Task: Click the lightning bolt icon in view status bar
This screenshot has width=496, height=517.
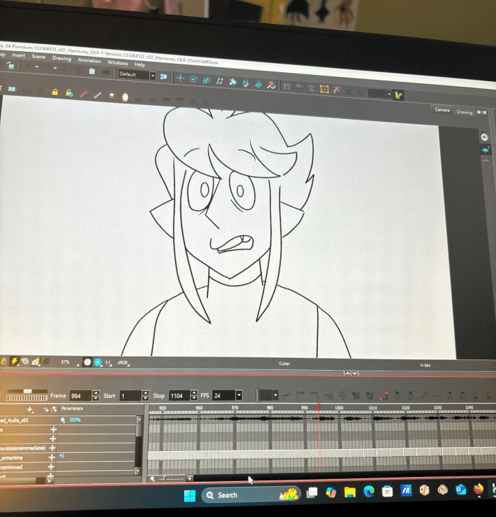Action: 14,361
